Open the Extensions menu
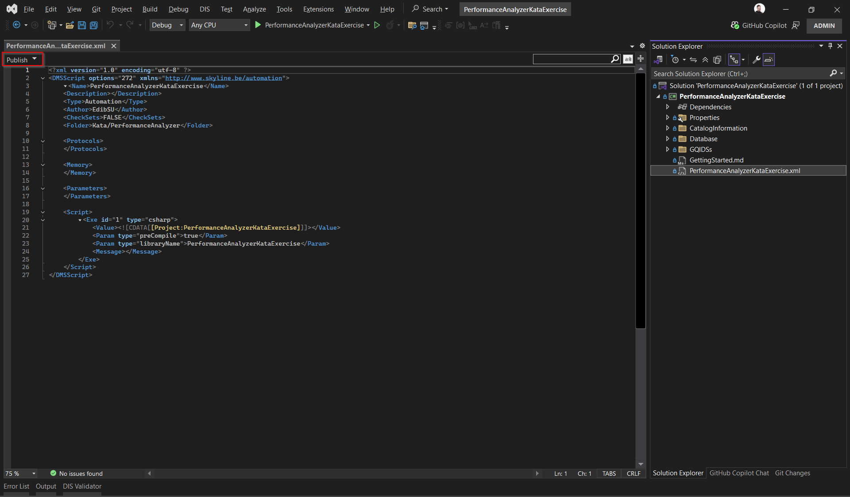850x497 pixels. (318, 9)
